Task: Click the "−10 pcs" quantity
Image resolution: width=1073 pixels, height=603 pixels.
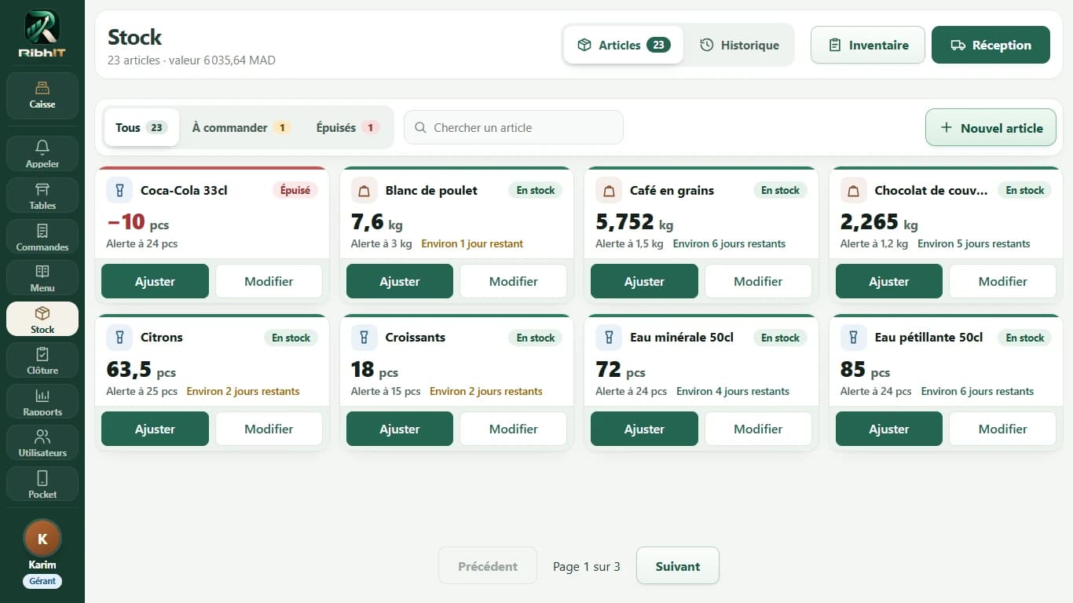Action: [137, 222]
